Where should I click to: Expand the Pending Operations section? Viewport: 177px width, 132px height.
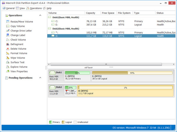[40, 78]
